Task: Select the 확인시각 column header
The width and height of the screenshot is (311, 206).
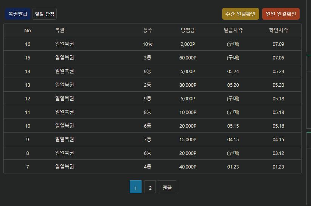Action: click(278, 30)
